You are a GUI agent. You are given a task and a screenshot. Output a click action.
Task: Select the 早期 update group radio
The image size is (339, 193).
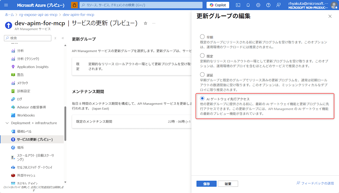tap(202, 37)
